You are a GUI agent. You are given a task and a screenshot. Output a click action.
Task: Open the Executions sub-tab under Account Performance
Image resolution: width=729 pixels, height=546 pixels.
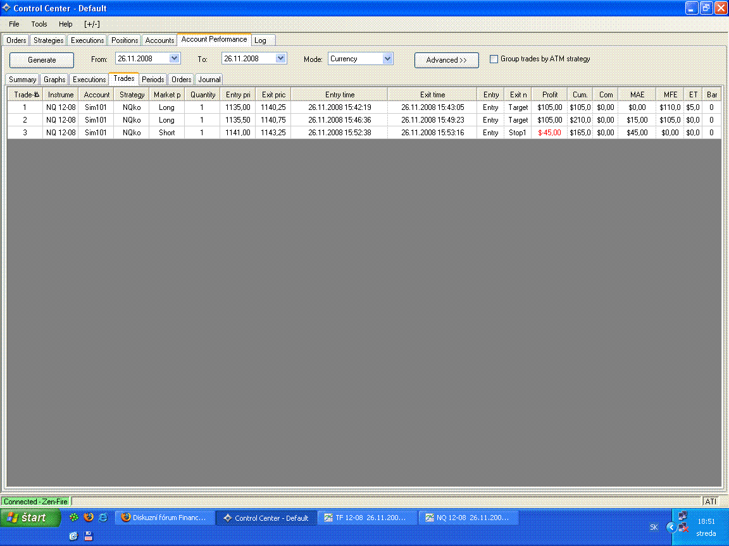tap(89, 80)
